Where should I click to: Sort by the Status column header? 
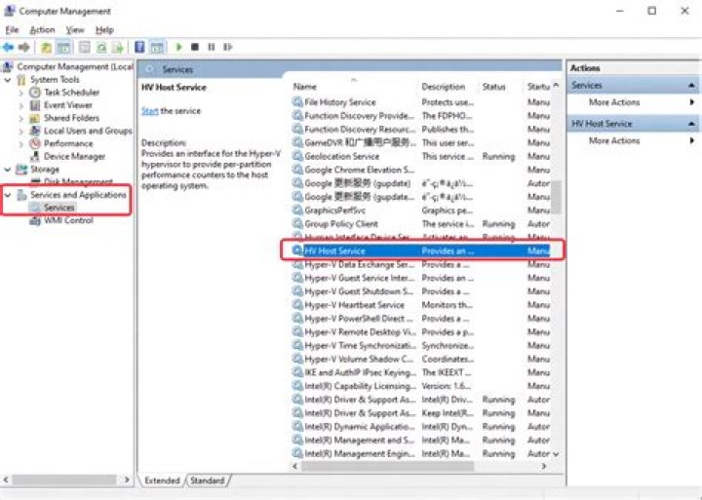click(x=493, y=87)
